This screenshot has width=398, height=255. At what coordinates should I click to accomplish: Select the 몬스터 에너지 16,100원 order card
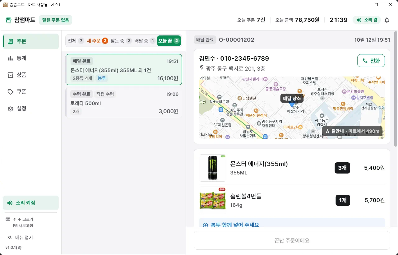coord(124,70)
